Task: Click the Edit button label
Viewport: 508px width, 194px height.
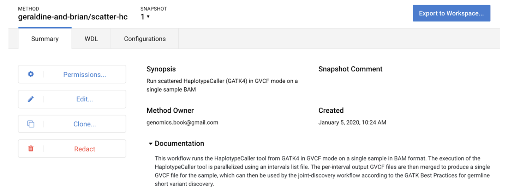Action: [x=84, y=99]
